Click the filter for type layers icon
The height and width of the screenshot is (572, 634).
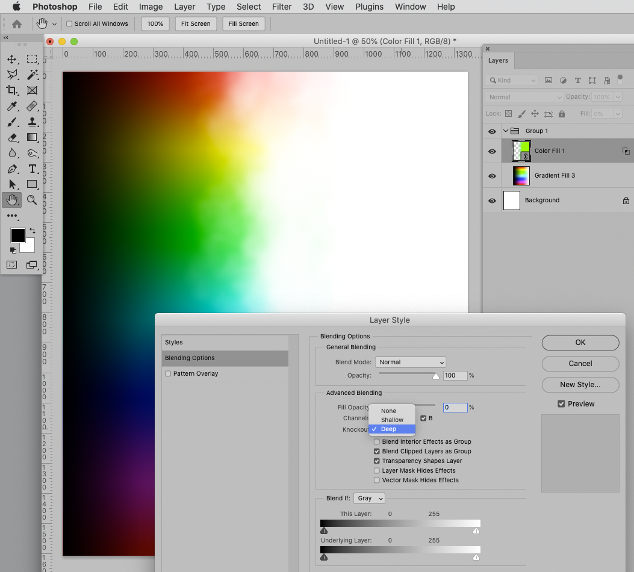pyautogui.click(x=577, y=80)
